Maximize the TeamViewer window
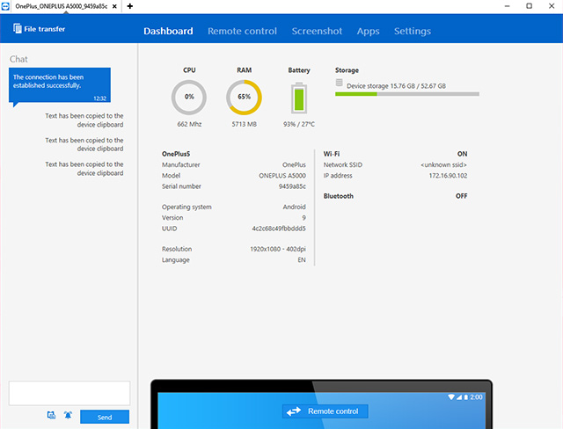Viewport: 563px width, 429px height. click(529, 6)
